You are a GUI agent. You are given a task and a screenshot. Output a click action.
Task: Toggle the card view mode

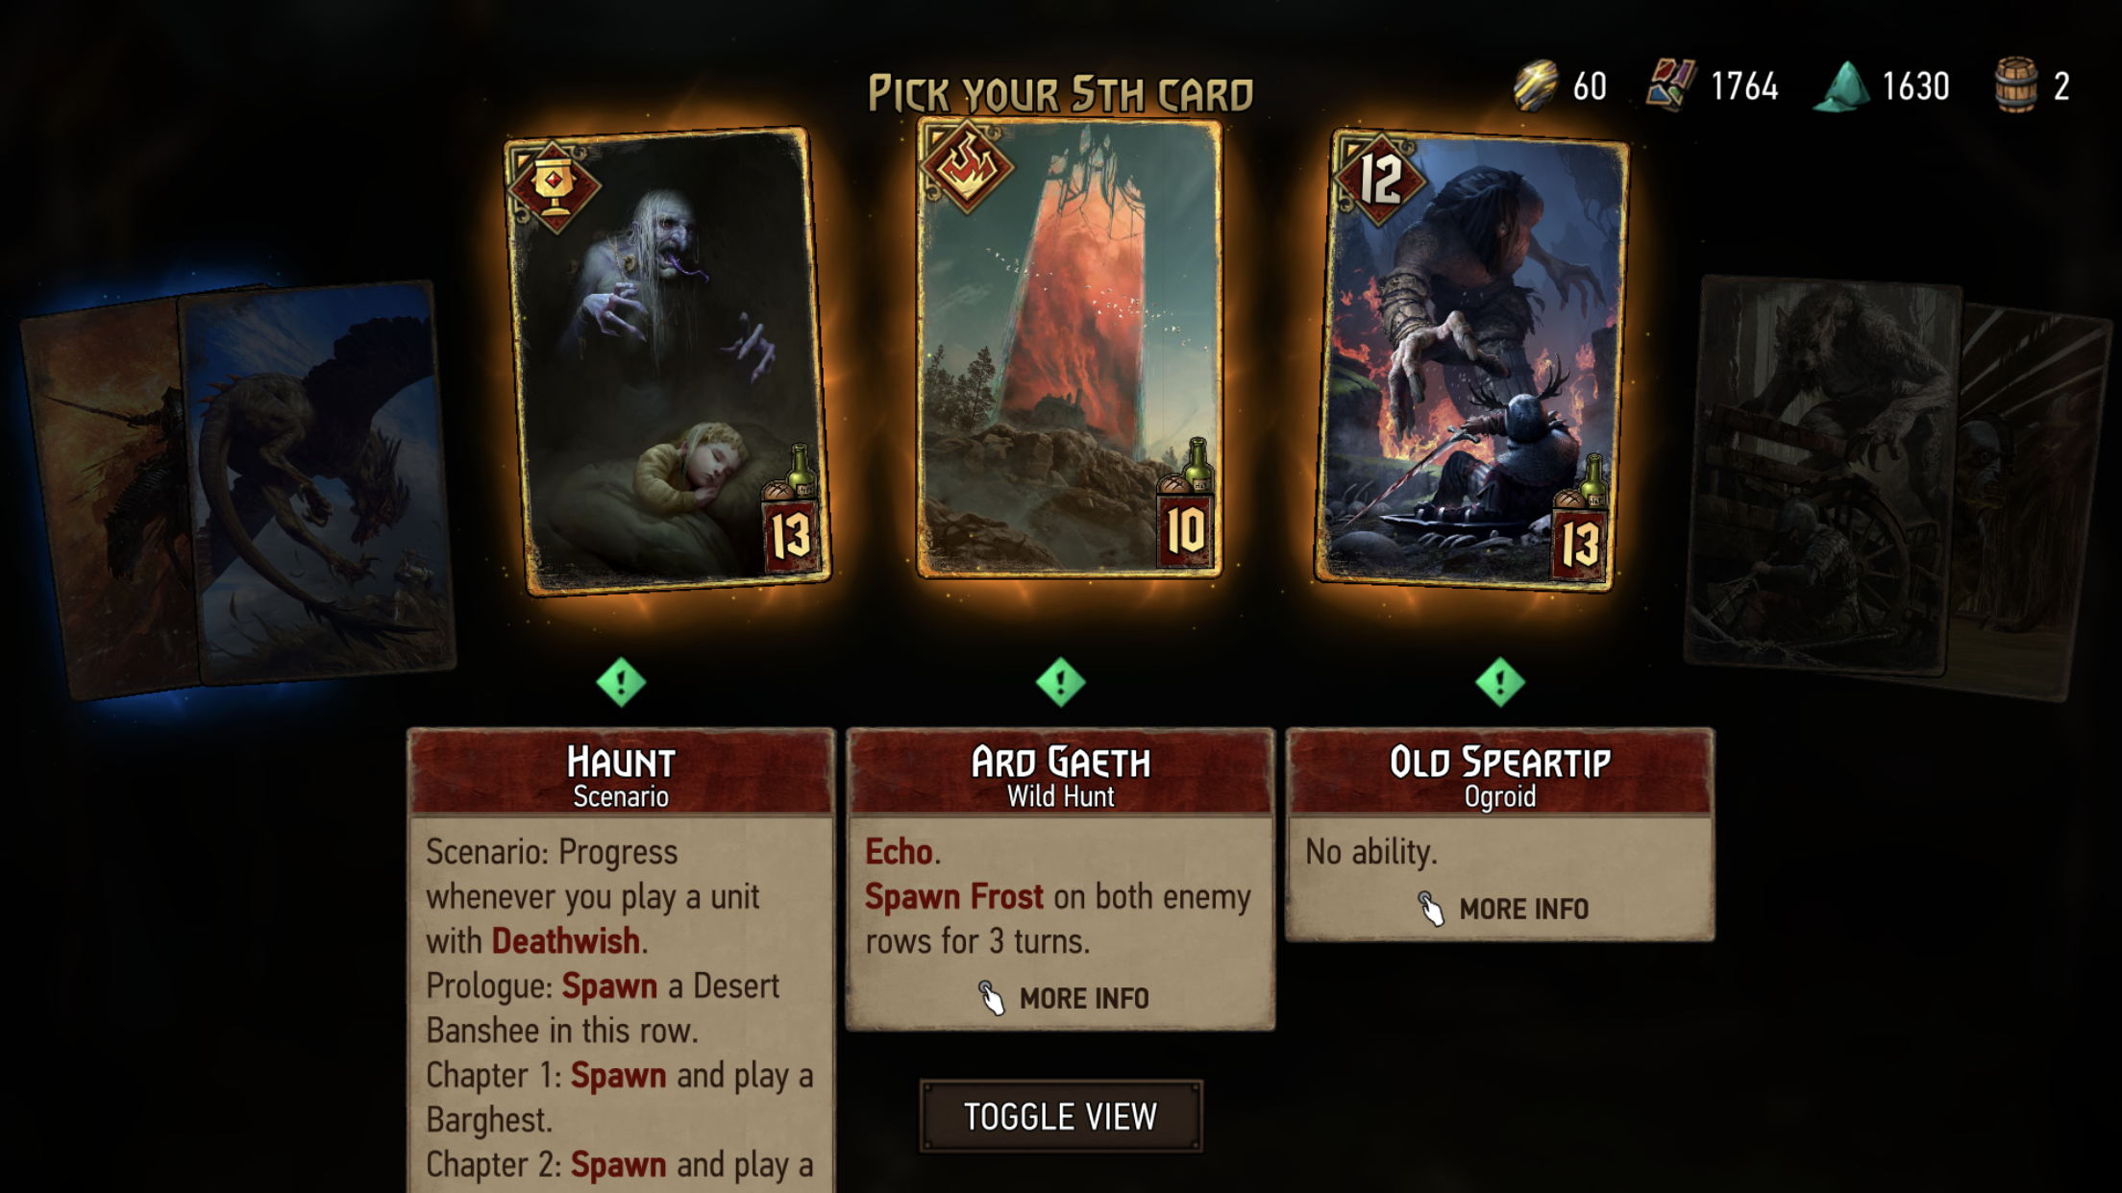tap(1060, 1116)
